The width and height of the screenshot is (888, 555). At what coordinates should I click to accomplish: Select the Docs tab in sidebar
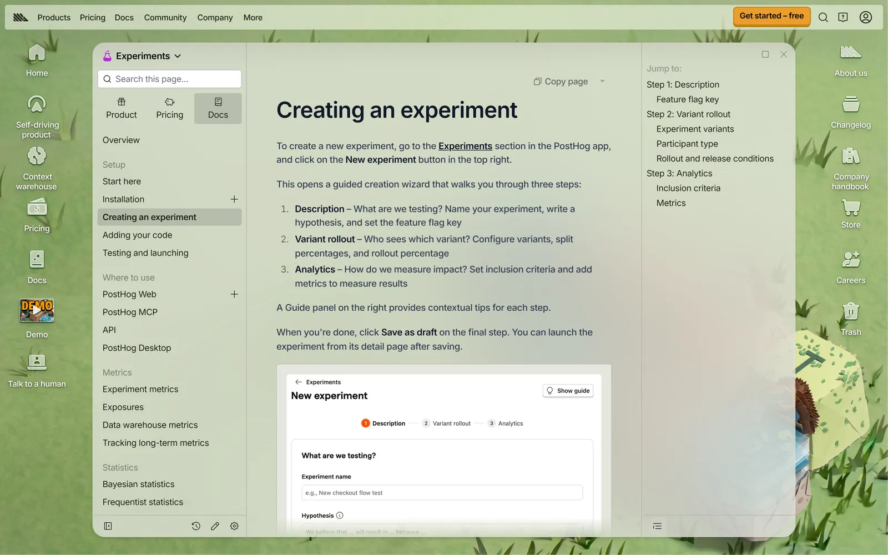pyautogui.click(x=218, y=108)
